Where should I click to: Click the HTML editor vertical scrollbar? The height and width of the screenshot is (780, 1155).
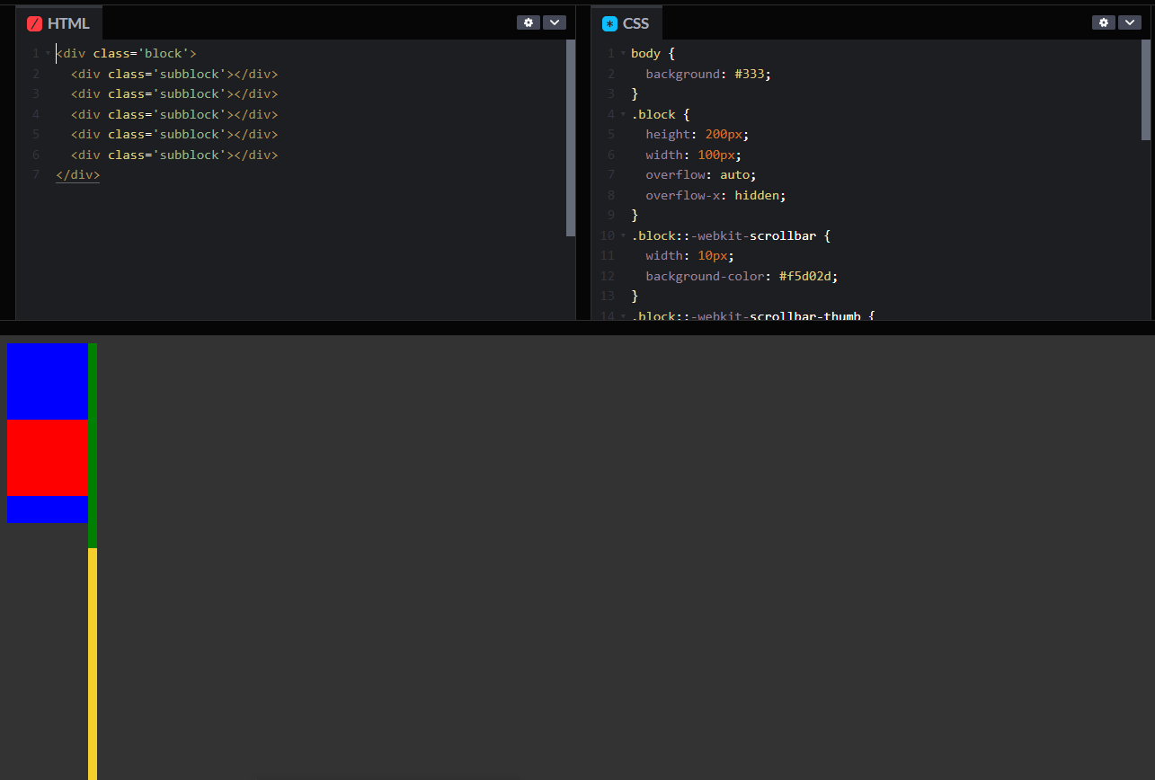point(571,137)
